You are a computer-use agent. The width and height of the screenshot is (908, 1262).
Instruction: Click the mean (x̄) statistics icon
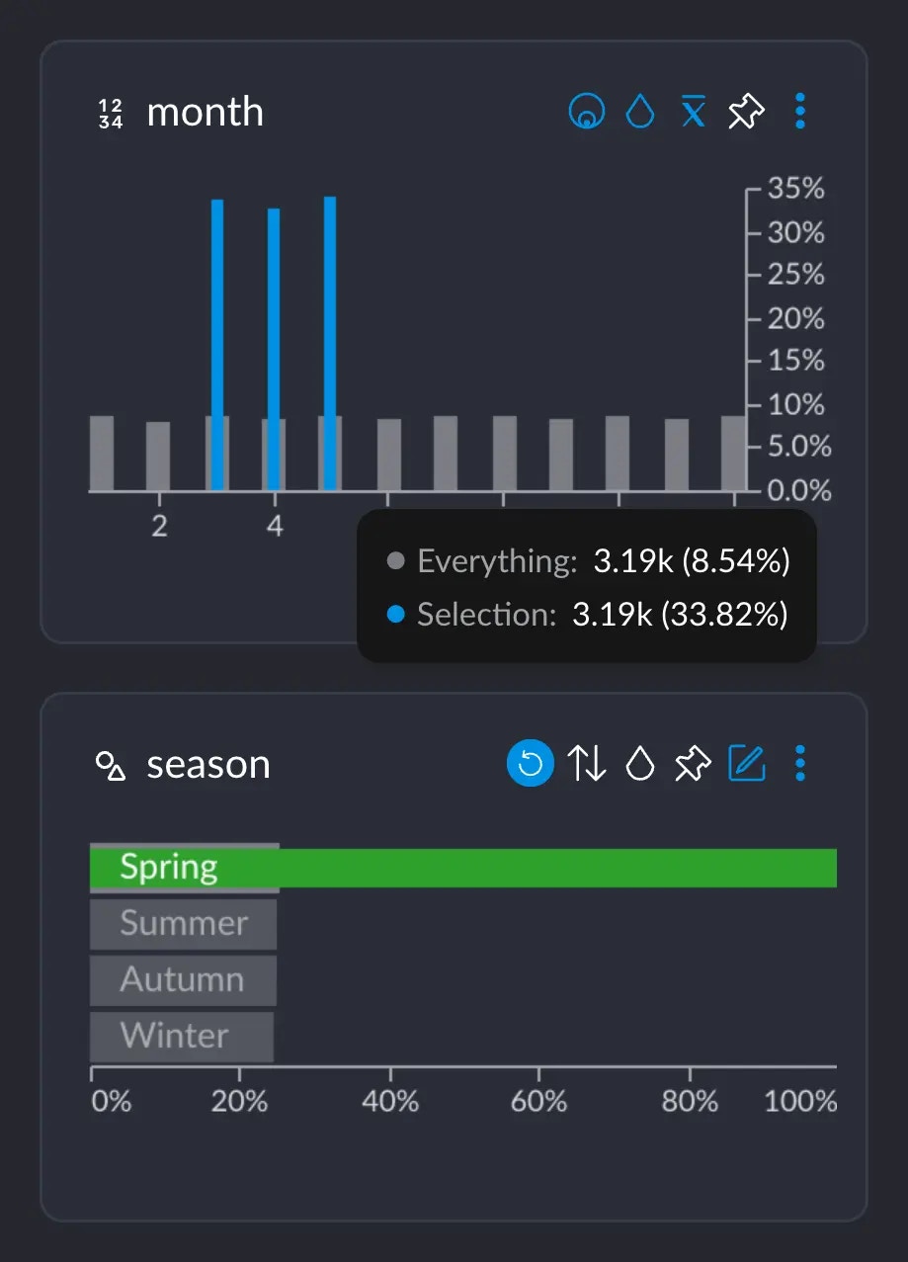pos(693,112)
